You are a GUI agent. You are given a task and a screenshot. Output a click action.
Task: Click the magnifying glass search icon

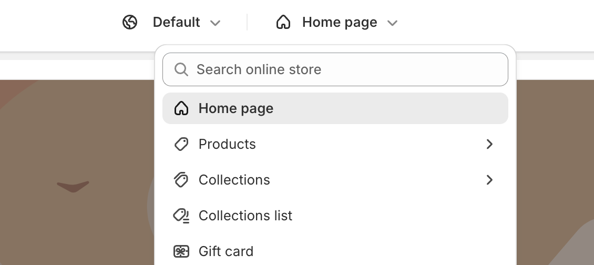[x=181, y=69]
